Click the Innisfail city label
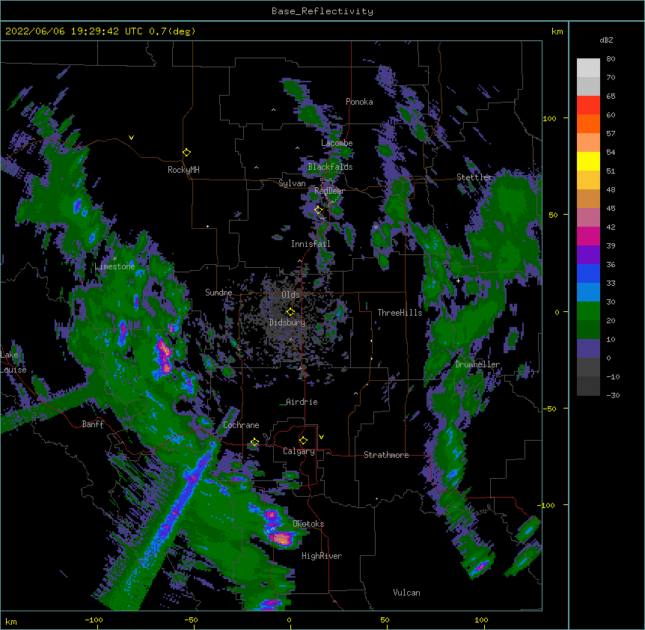This screenshot has width=645, height=630. (x=311, y=244)
